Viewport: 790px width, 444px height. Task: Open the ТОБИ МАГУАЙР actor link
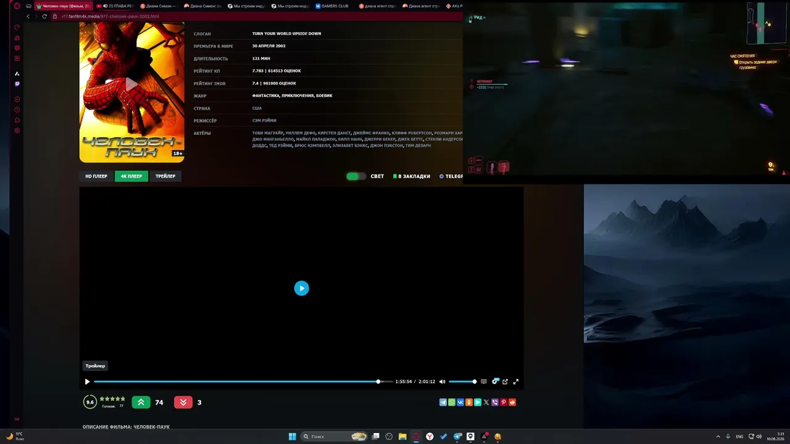click(x=268, y=133)
